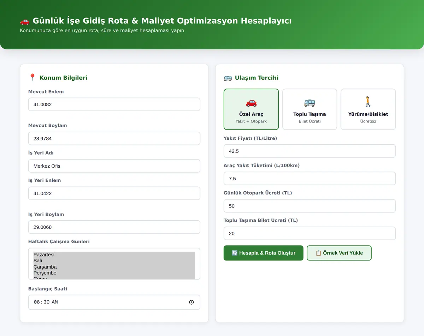Focus the İş Yeri Enlem field
The image size is (424, 336).
(x=114, y=193)
